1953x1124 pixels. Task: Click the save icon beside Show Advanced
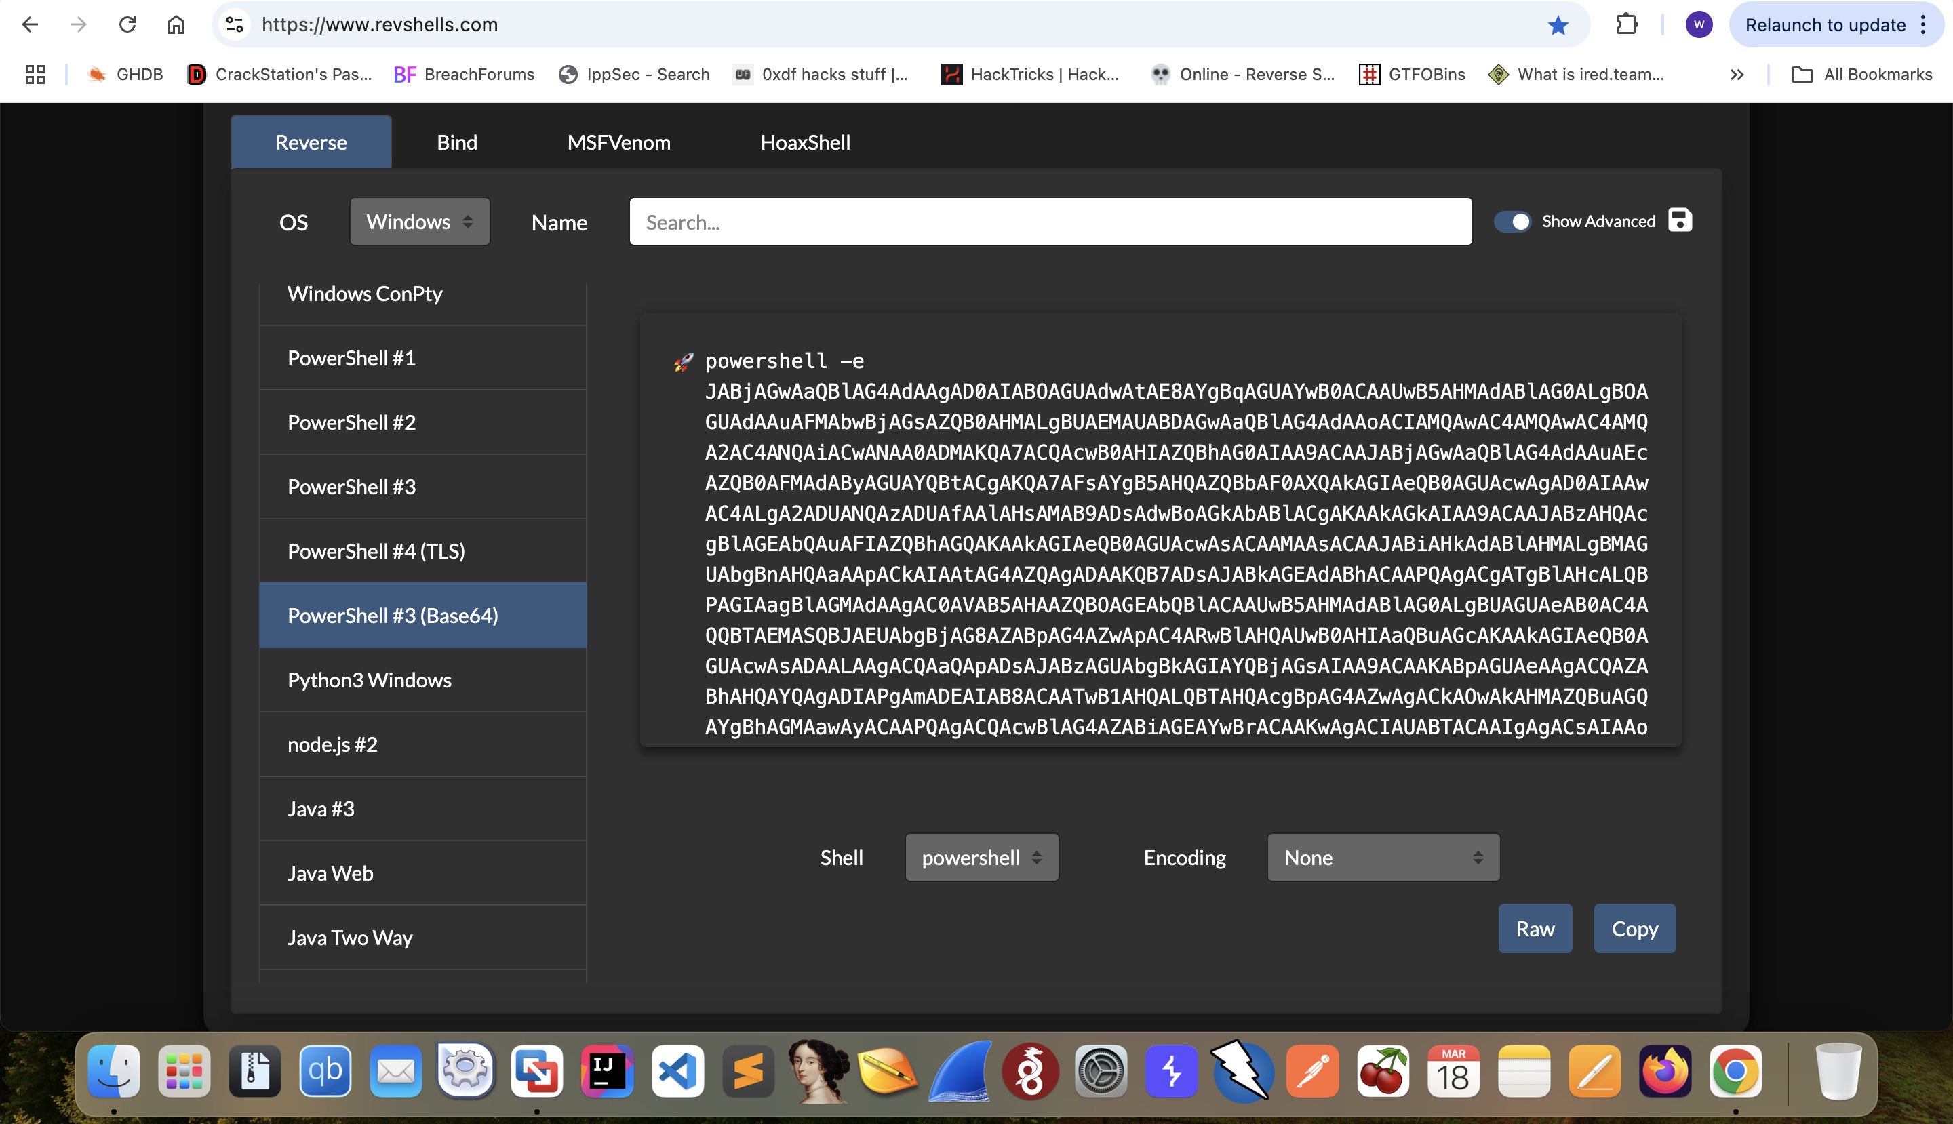click(x=1680, y=221)
